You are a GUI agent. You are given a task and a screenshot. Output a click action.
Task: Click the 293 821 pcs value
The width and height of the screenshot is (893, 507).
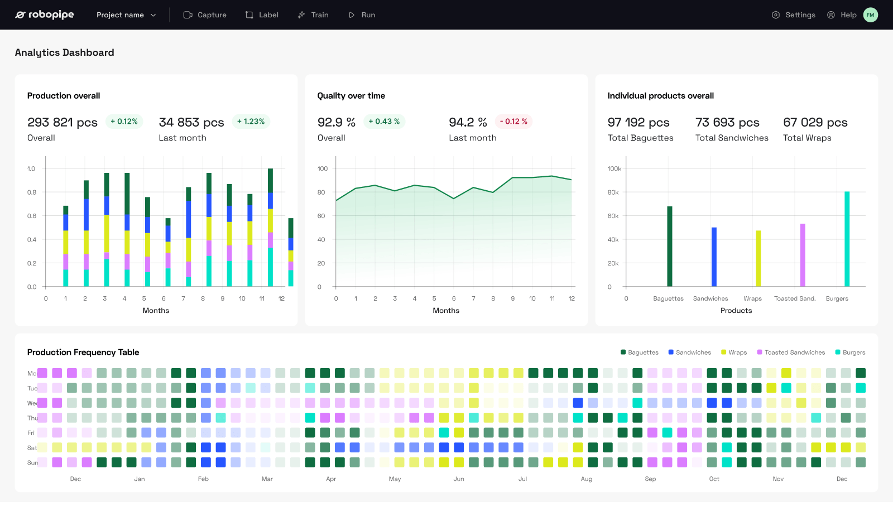(x=63, y=122)
